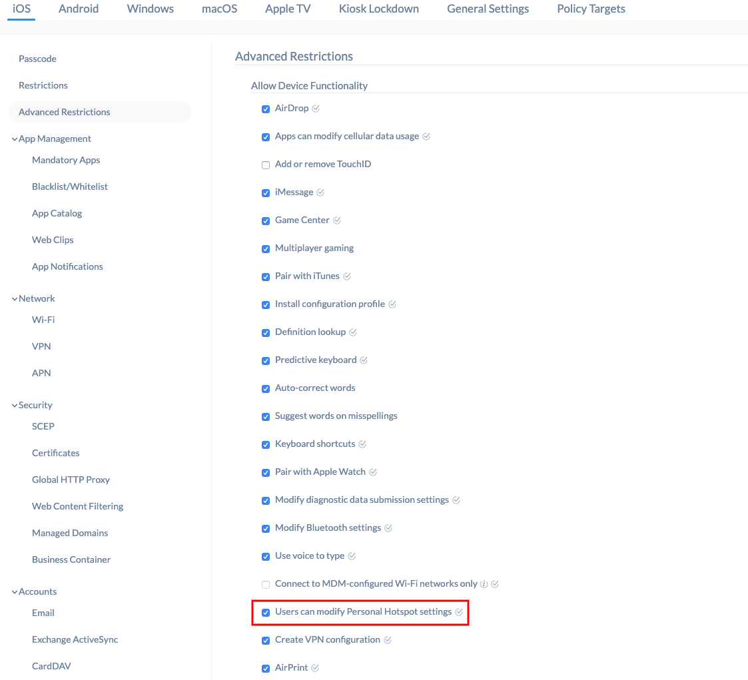The image size is (748, 680).
Task: Click the icon next to Keyboard shortcuts
Action: [x=362, y=444]
